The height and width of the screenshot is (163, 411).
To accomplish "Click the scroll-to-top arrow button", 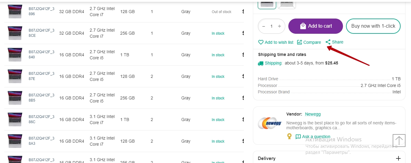I will point(399,140).
